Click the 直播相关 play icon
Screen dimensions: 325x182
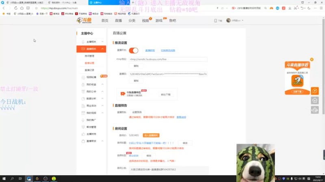pos(83,49)
